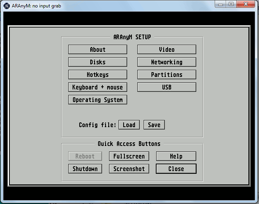Maximize the ARAnyM window
259x204 pixels.
point(231,4)
